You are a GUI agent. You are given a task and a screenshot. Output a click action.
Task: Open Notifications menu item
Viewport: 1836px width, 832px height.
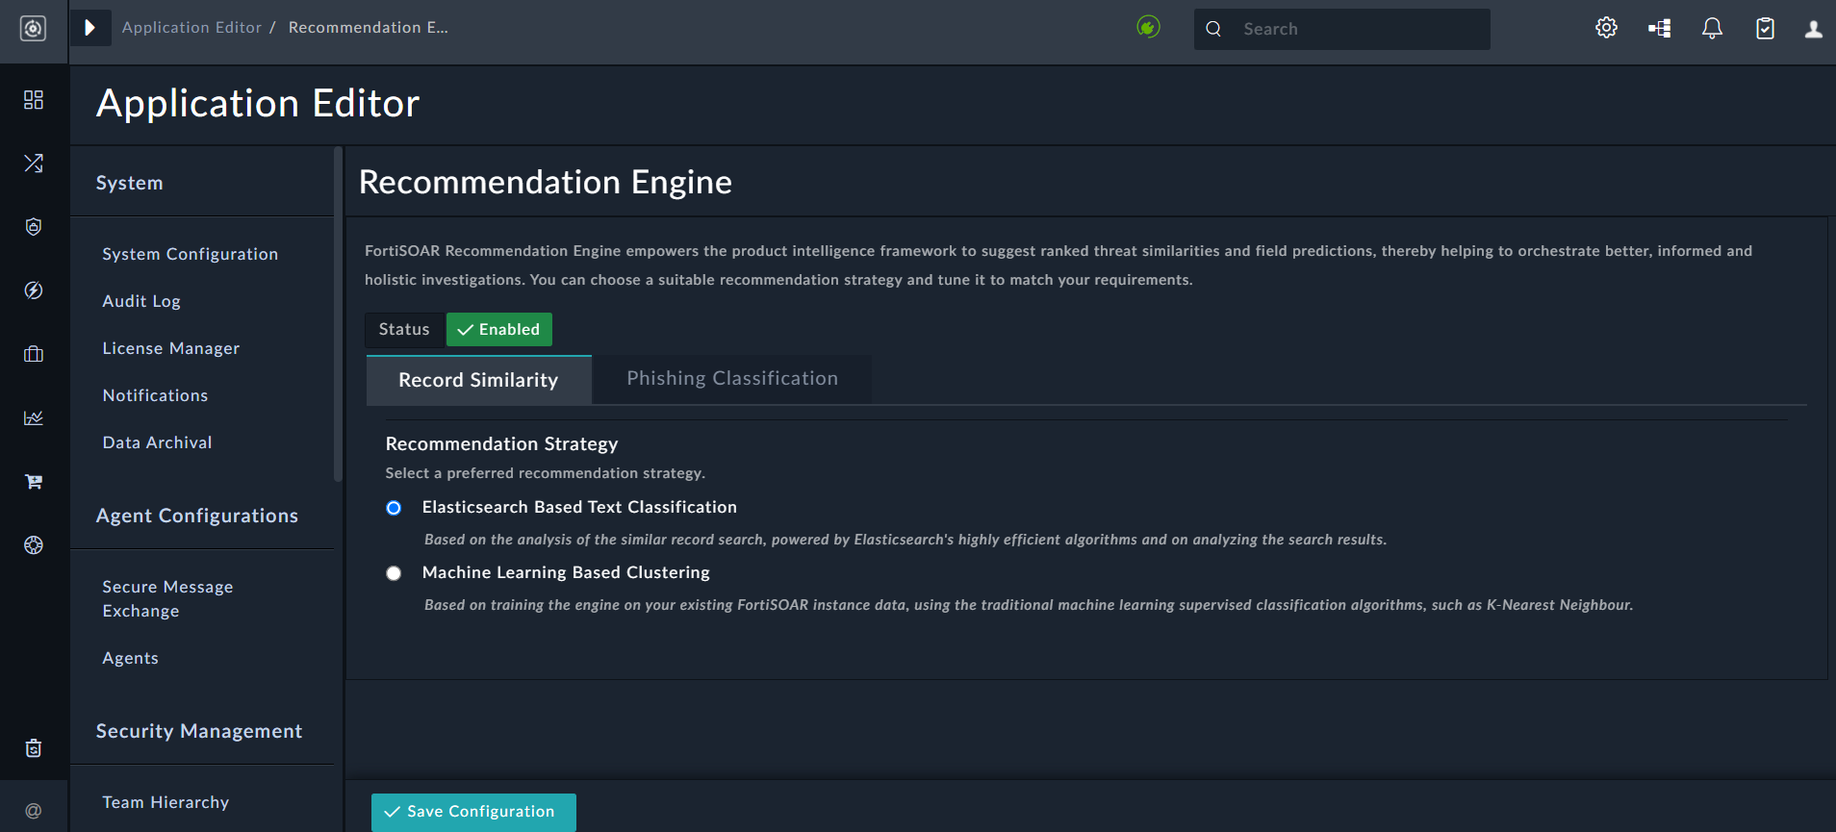(x=155, y=395)
